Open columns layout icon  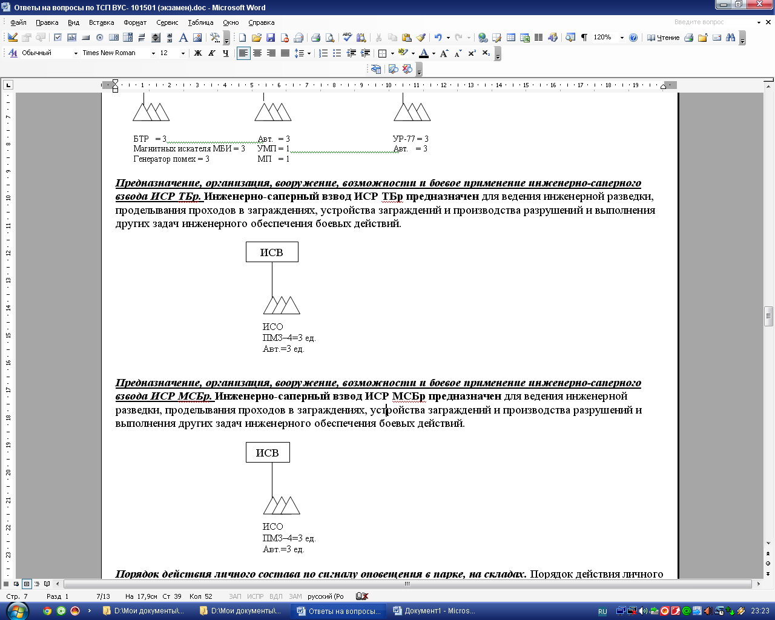pos(538,38)
